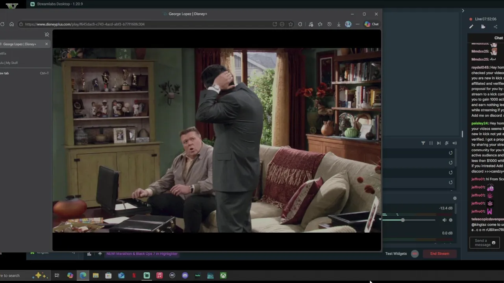Open the mixer settings gear
The width and height of the screenshot is (504, 283).
point(455,198)
